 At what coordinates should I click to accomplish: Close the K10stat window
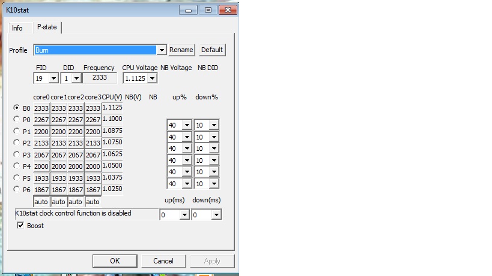(228, 10)
